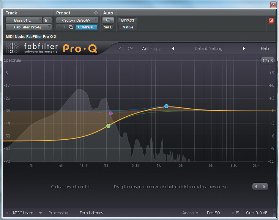Open the Bass.01 L track selector

24,20
